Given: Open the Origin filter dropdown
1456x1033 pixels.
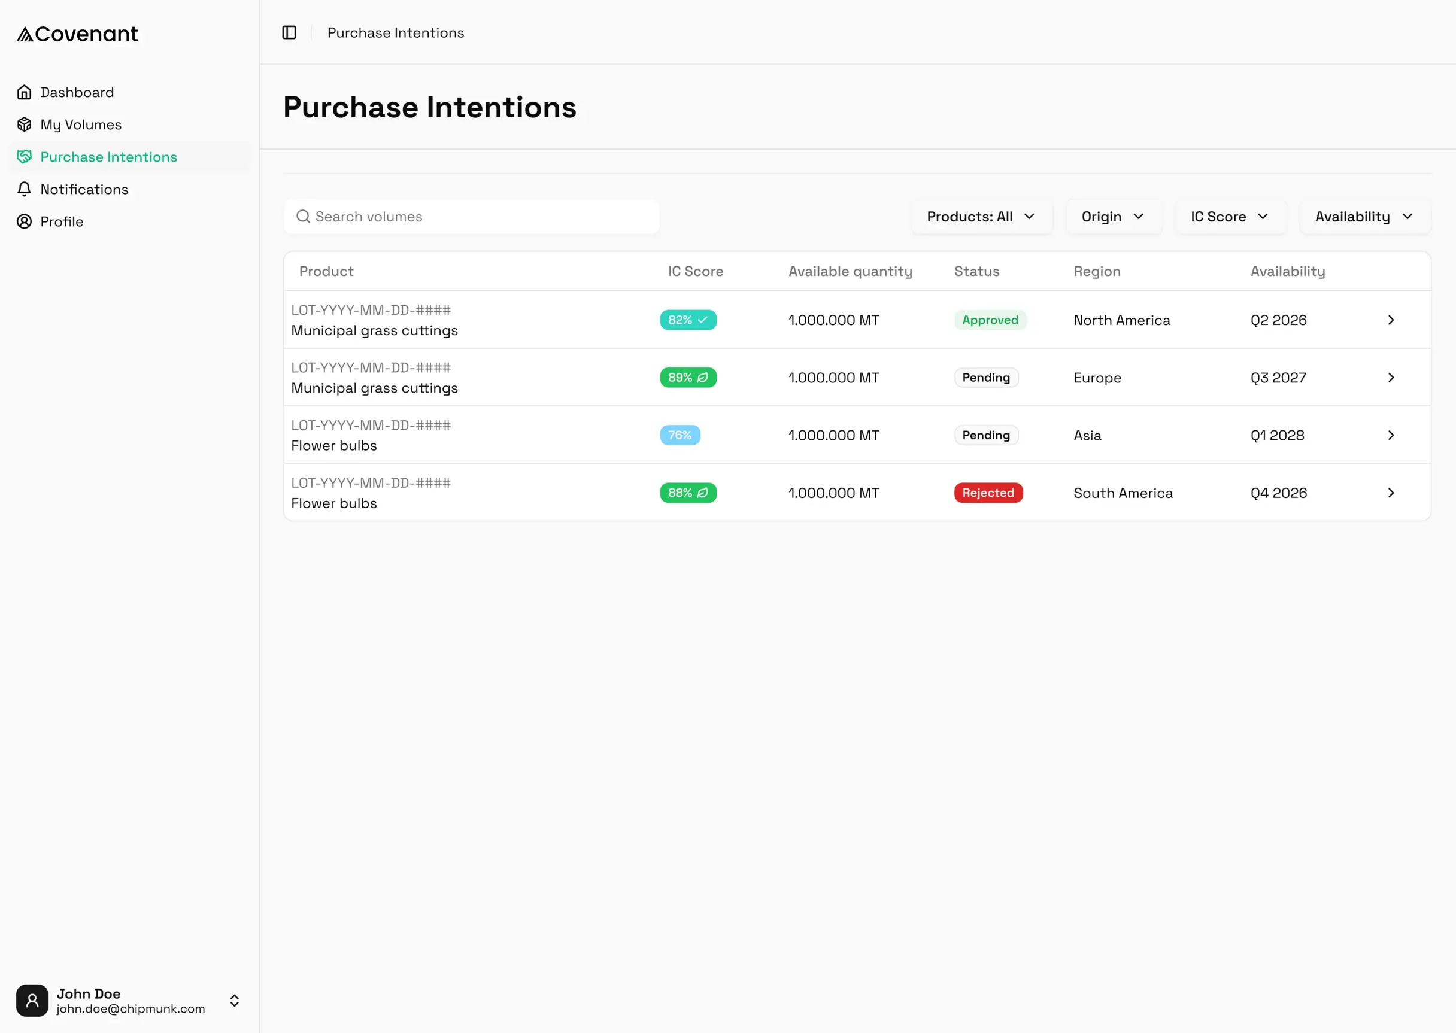Looking at the screenshot, I should point(1114,217).
